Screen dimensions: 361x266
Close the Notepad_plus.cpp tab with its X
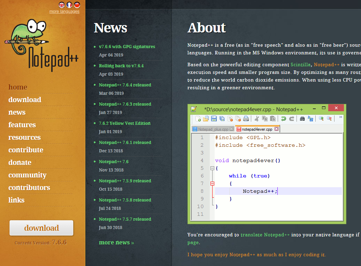pos(232,129)
